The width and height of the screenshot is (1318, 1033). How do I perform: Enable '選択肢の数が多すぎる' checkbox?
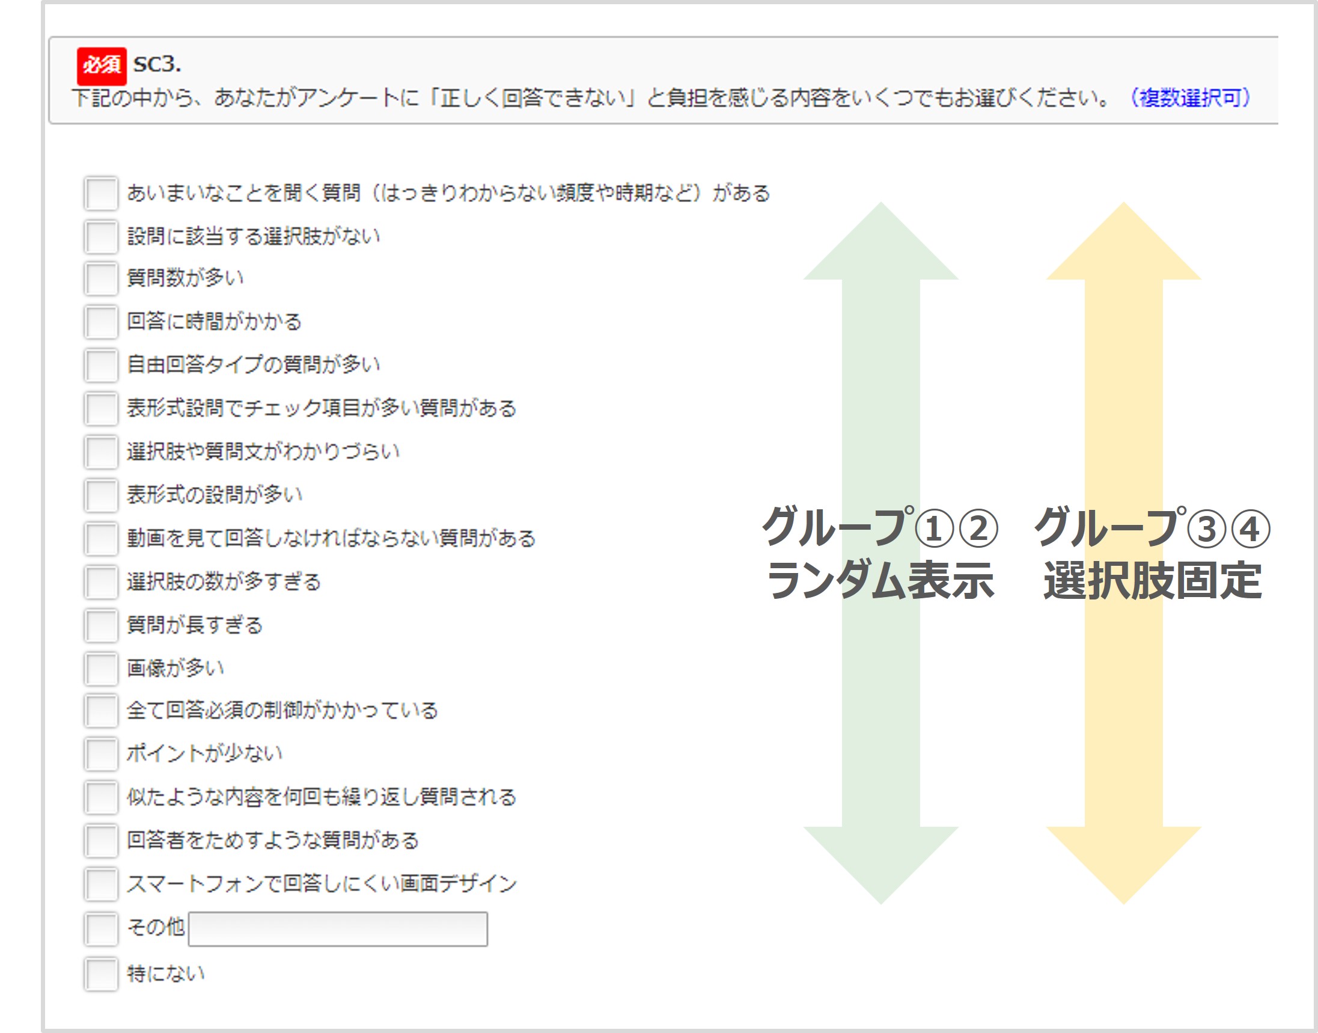click(x=101, y=582)
